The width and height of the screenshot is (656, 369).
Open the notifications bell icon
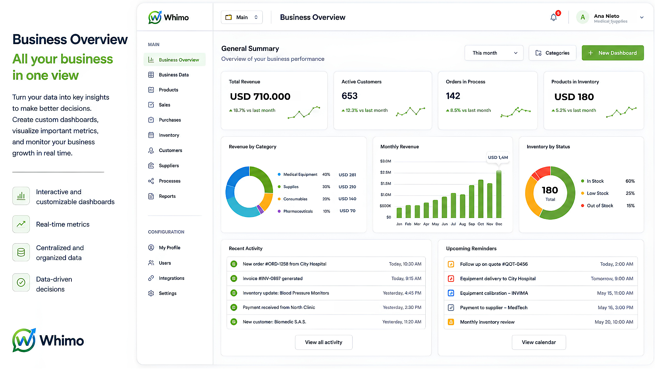[x=553, y=17]
